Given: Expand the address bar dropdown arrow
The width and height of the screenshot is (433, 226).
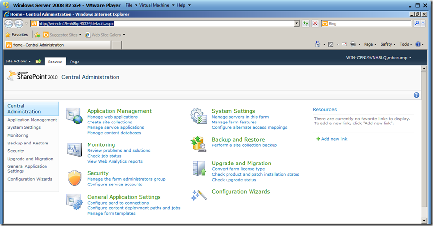Looking at the screenshot, I should 297,24.
